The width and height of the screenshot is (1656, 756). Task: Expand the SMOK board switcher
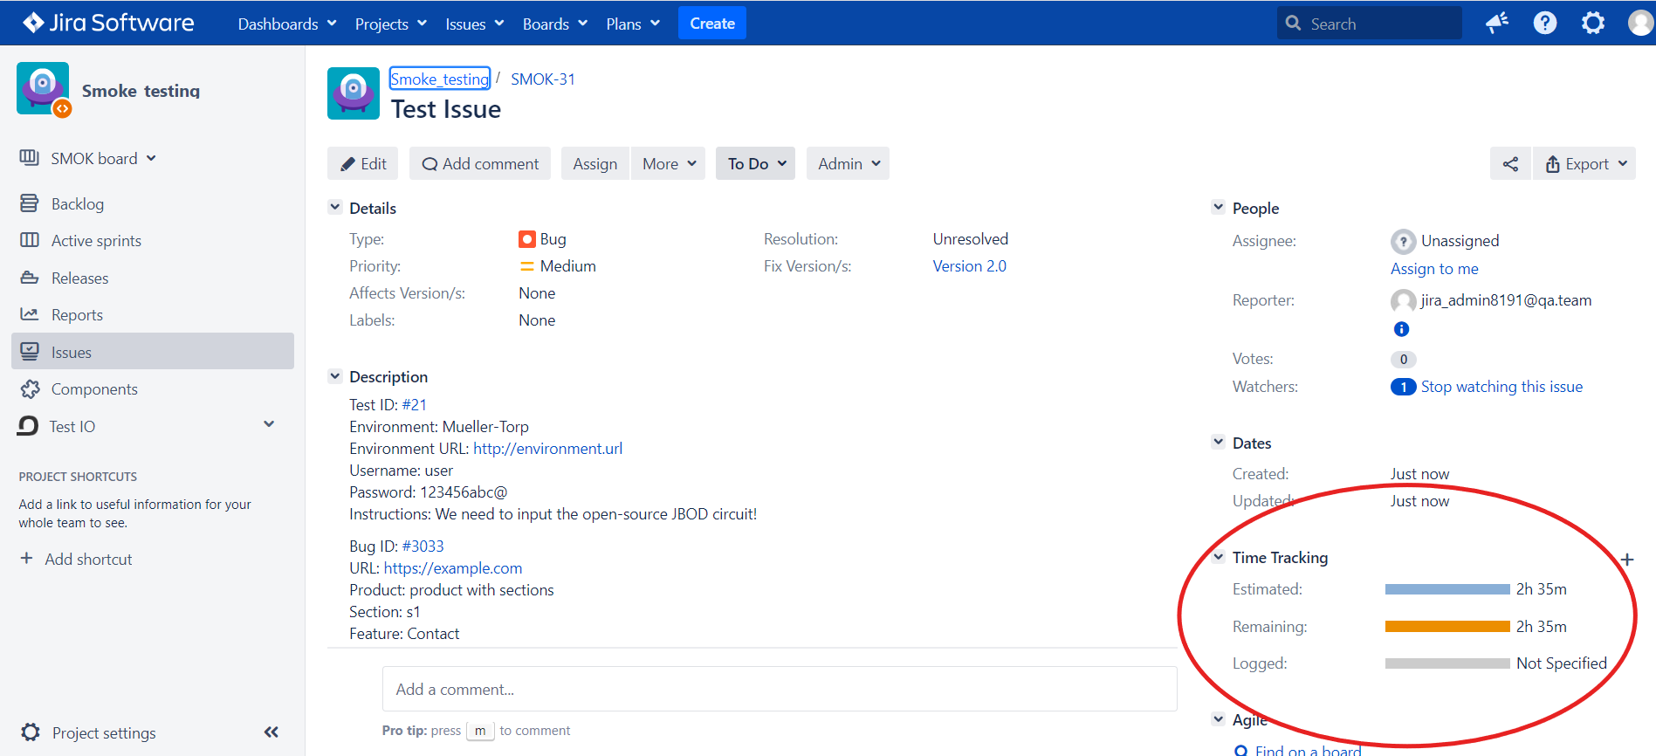coord(151,158)
